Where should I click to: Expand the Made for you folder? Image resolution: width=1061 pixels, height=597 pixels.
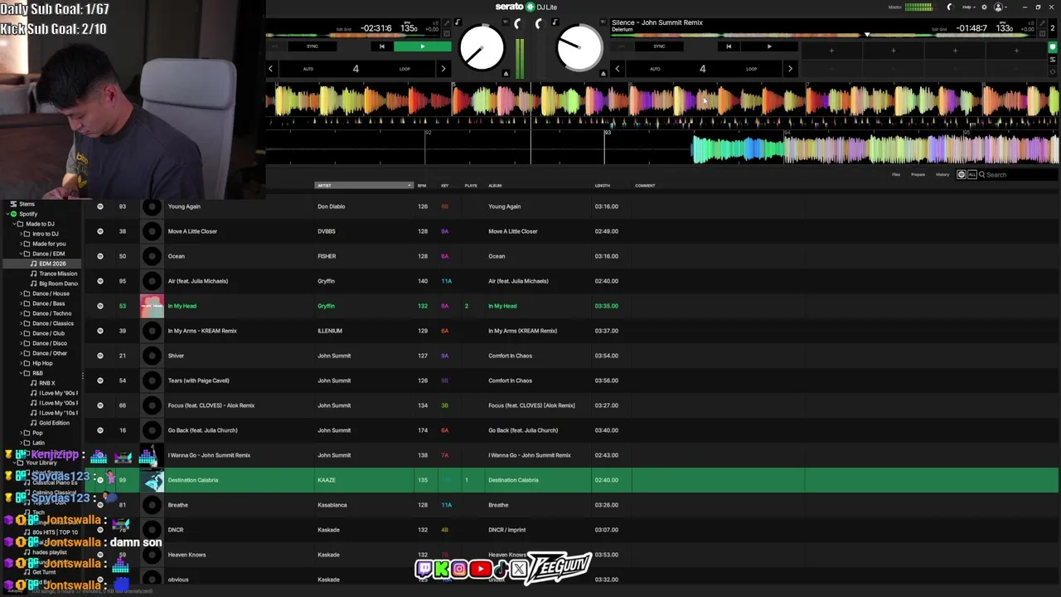[x=21, y=244]
